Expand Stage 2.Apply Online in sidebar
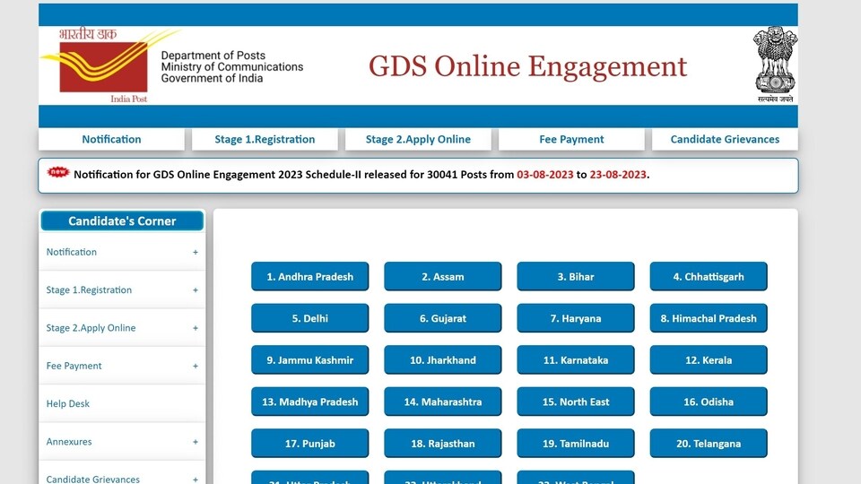This screenshot has width=861, height=484. tap(122, 328)
